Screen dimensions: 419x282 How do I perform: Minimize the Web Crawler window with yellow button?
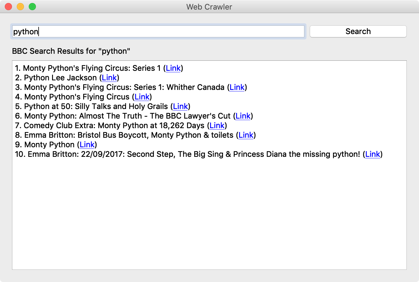click(20, 7)
